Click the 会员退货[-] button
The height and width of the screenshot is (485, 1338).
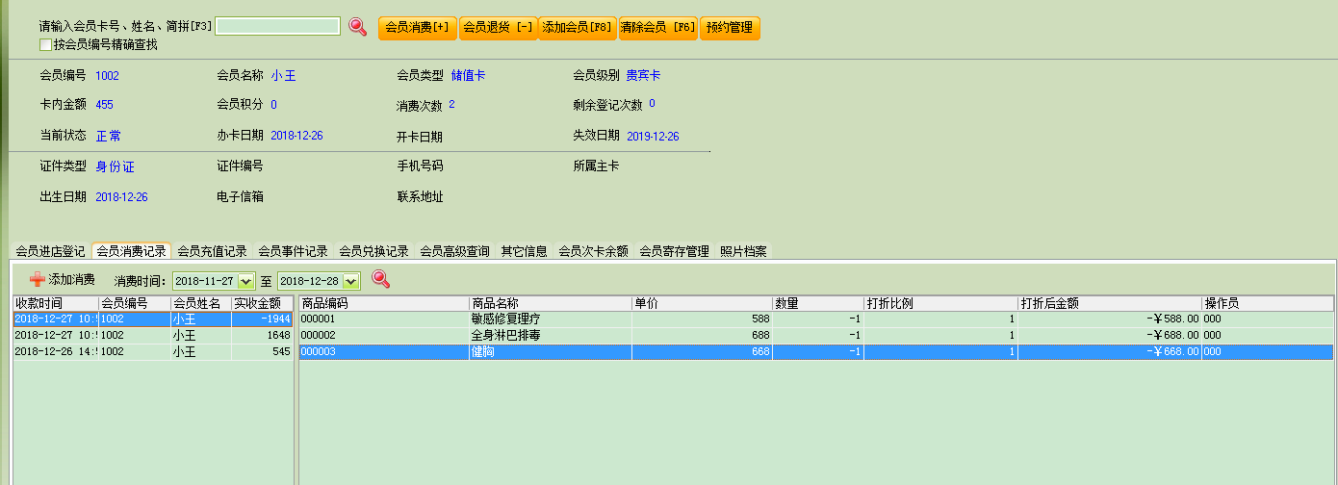pyautogui.click(x=499, y=28)
